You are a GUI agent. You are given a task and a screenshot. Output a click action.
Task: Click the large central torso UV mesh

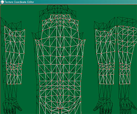[60, 64]
